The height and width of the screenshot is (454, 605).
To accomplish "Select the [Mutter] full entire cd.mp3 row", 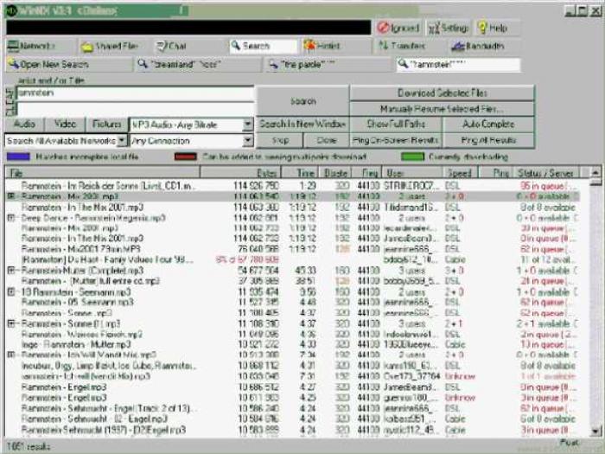I will [293, 281].
